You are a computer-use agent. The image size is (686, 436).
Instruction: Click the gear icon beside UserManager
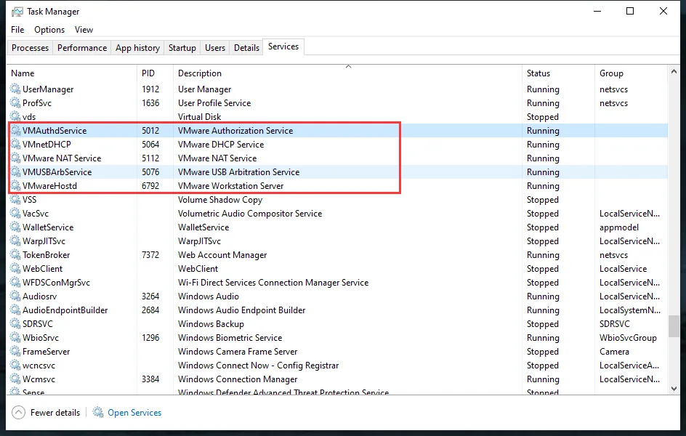(x=15, y=89)
